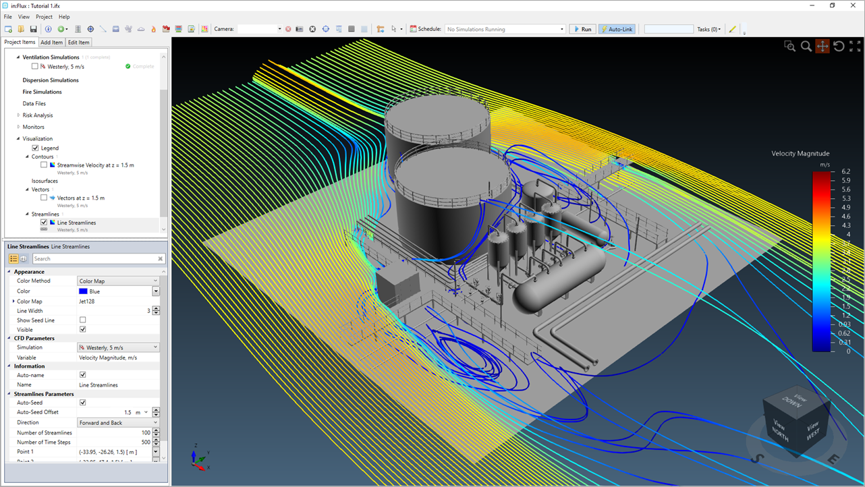This screenshot has height=487, width=865.
Task: Expand the Color Map property row
Action: click(x=13, y=302)
